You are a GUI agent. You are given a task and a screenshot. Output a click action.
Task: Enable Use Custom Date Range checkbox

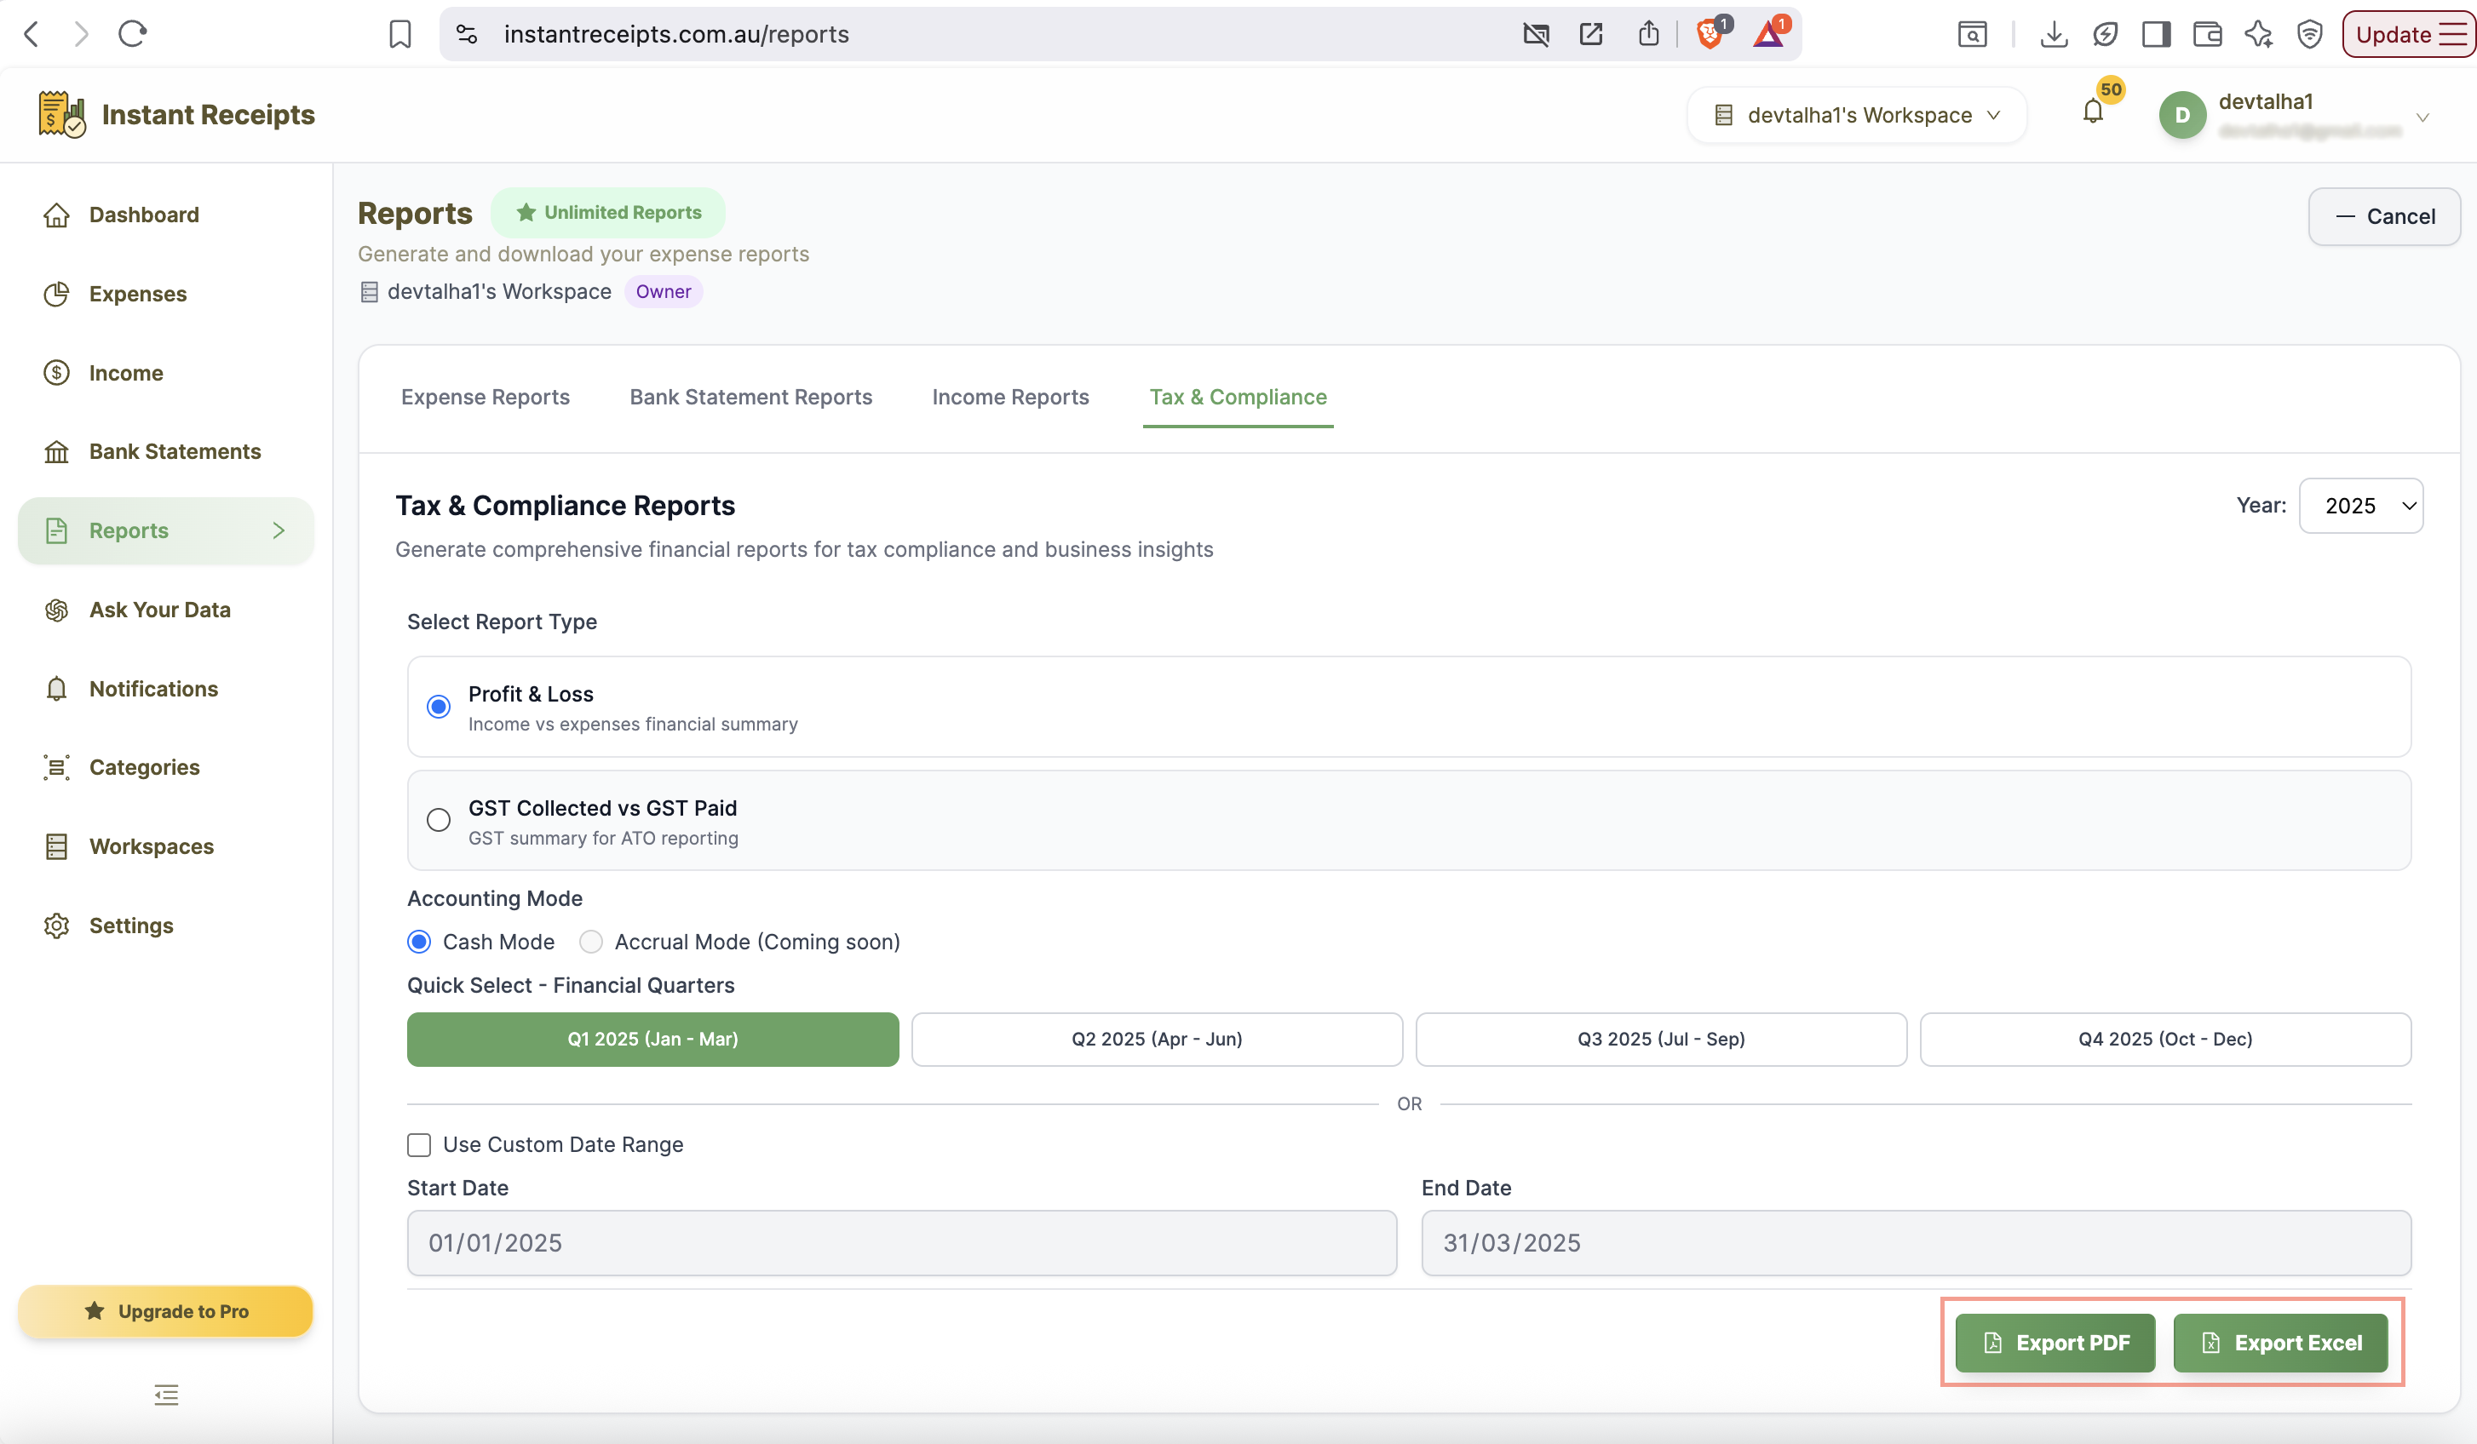(x=419, y=1144)
